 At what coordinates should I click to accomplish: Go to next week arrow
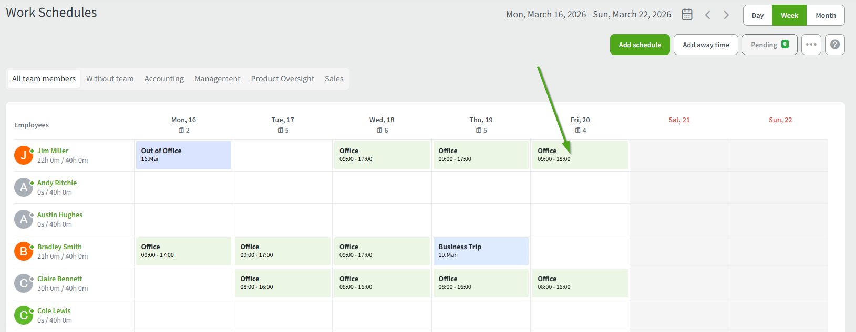coord(726,15)
